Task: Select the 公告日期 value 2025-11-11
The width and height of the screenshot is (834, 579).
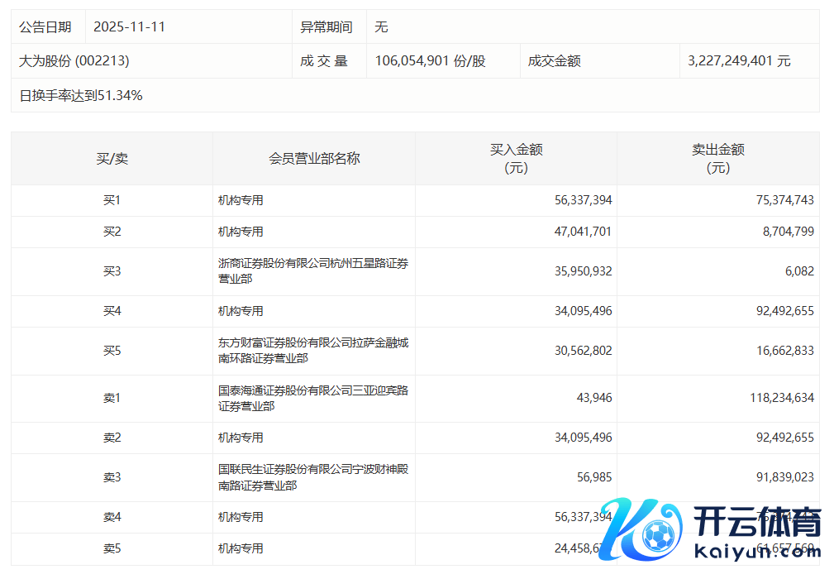Action: (130, 26)
